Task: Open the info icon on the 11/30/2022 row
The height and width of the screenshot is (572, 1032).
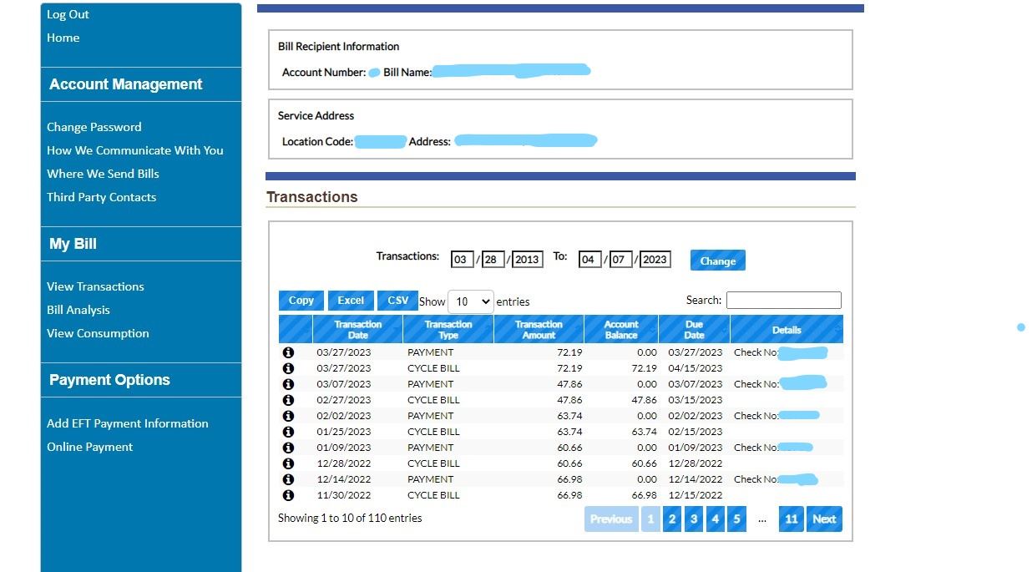Action: (288, 494)
